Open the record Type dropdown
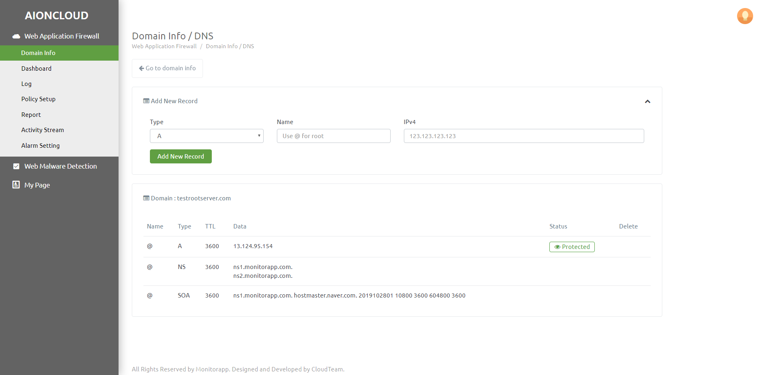770x375 pixels. pos(207,136)
